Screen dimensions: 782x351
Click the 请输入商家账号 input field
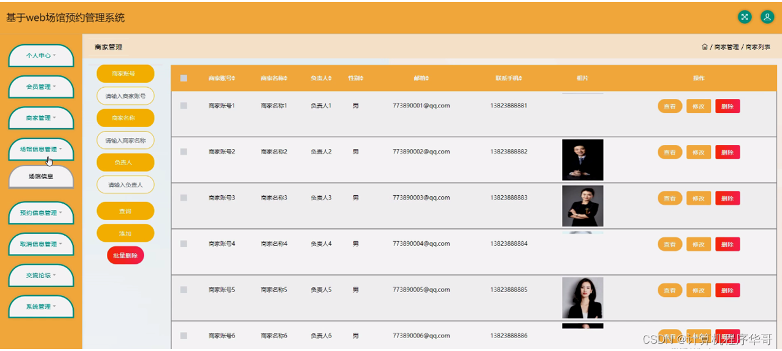125,96
